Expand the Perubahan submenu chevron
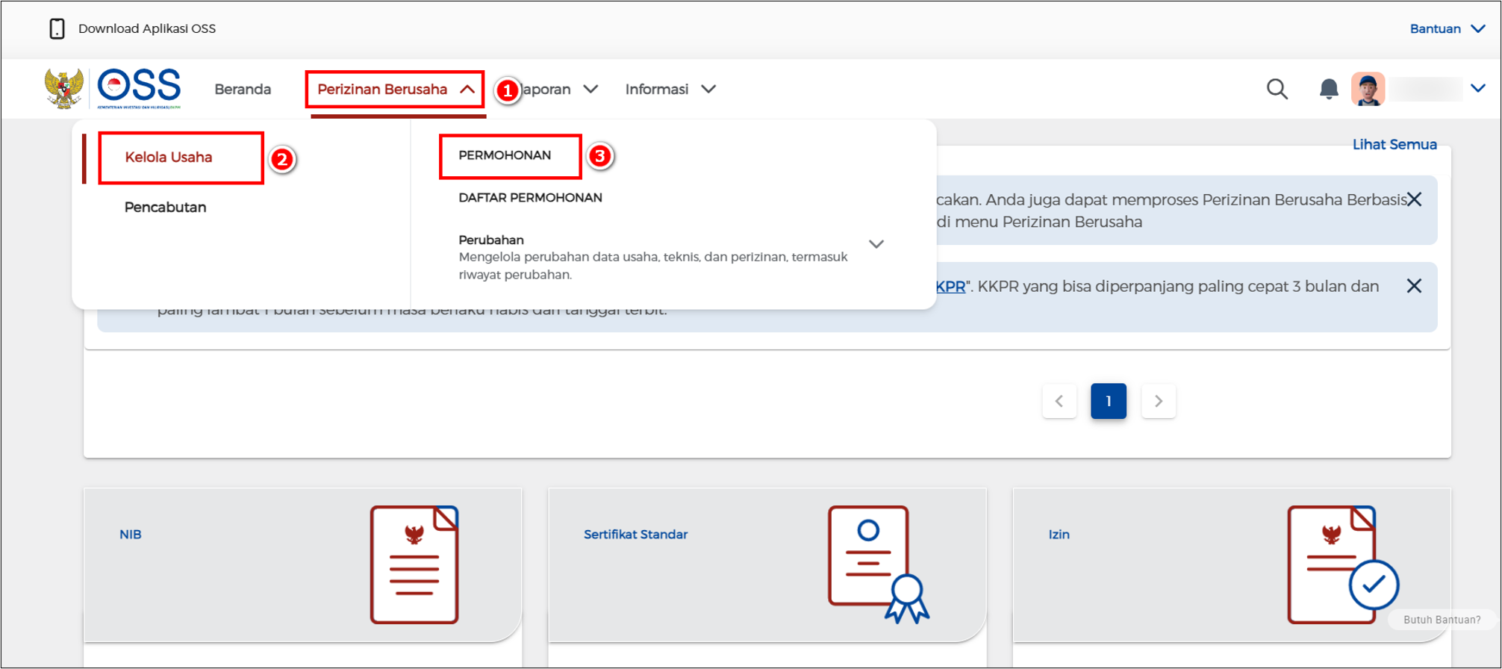This screenshot has height=669, width=1502. (876, 244)
